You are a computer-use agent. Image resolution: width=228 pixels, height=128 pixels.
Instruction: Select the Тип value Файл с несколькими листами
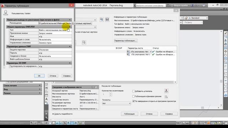point(55,30)
